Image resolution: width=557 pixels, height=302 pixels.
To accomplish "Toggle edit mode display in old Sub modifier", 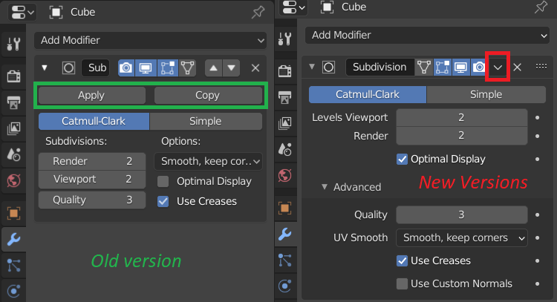I will (167, 68).
